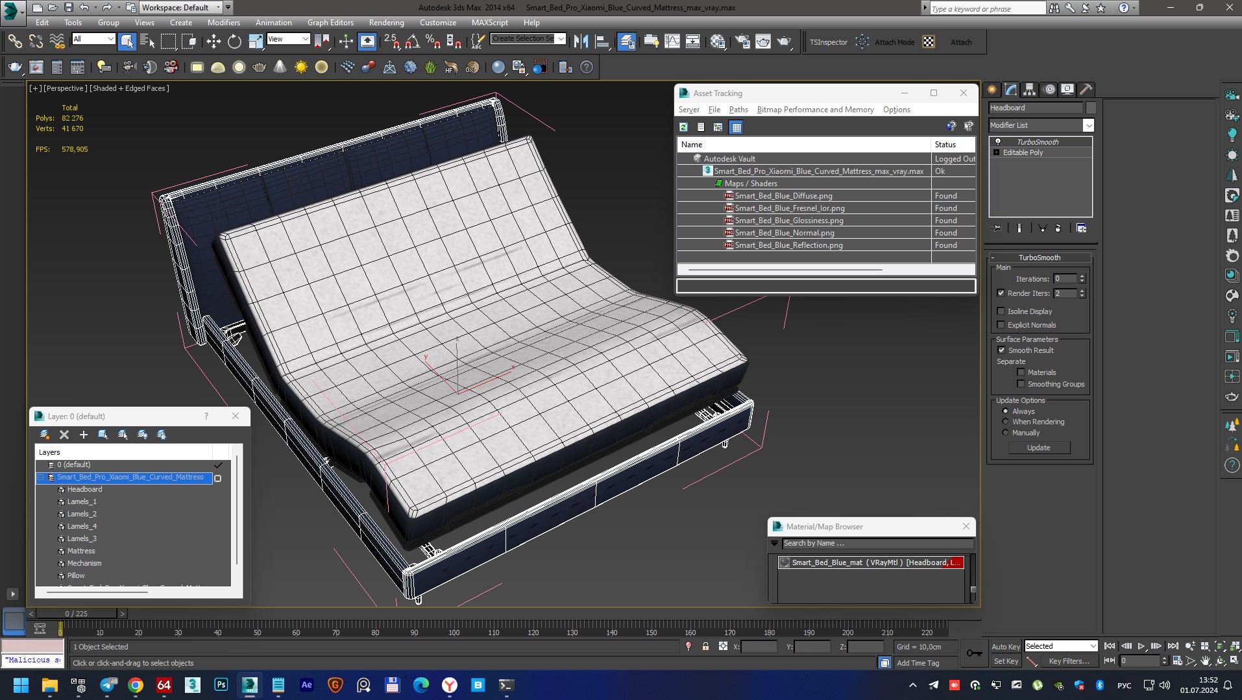1242x700 pixels.
Task: Open the Create command panel tab
Action: pyautogui.click(x=992, y=90)
